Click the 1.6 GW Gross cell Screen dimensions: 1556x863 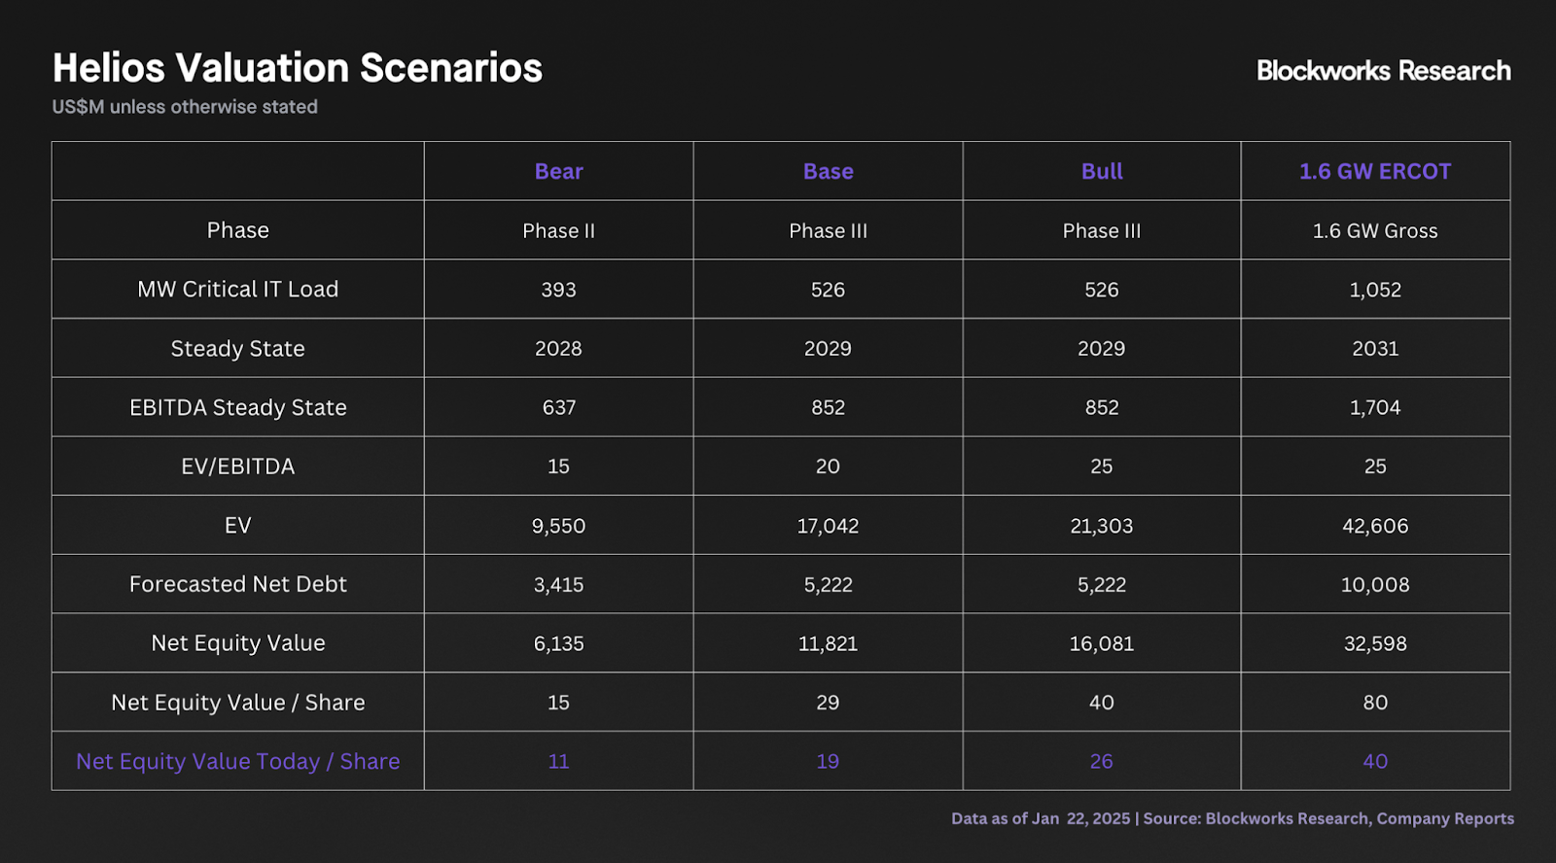coord(1374,231)
